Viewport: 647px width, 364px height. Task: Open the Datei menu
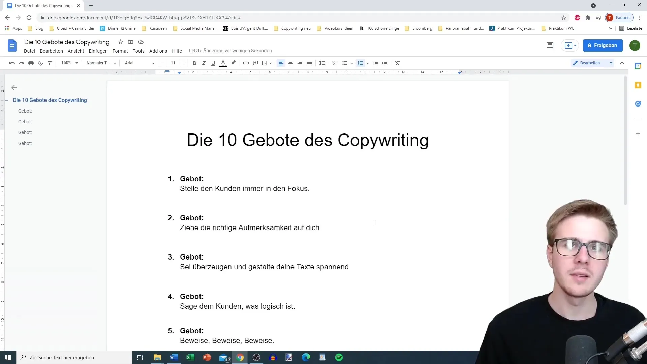(30, 51)
